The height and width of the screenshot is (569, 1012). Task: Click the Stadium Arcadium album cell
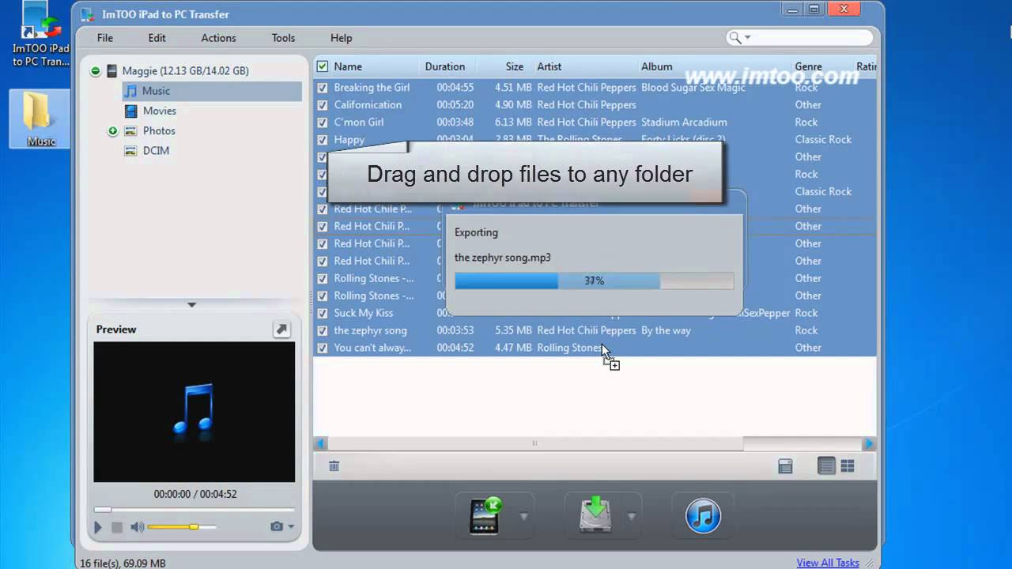684,122
